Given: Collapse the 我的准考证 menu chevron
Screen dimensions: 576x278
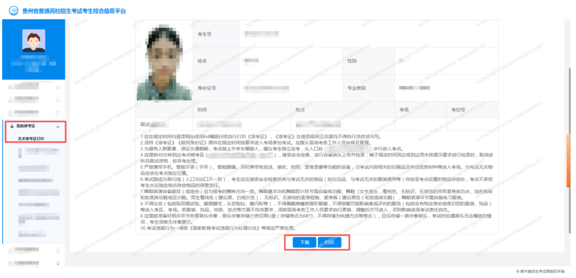Looking at the screenshot, I should [58, 127].
